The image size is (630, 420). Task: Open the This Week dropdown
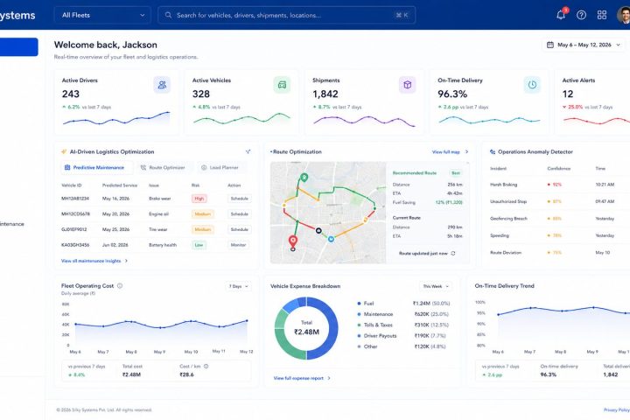436,286
